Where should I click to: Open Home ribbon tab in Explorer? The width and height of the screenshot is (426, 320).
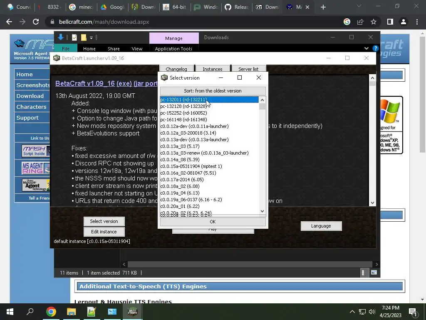coord(89,49)
